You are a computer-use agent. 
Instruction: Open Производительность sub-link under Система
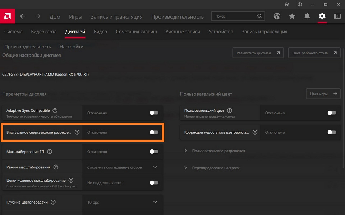[x=28, y=47]
